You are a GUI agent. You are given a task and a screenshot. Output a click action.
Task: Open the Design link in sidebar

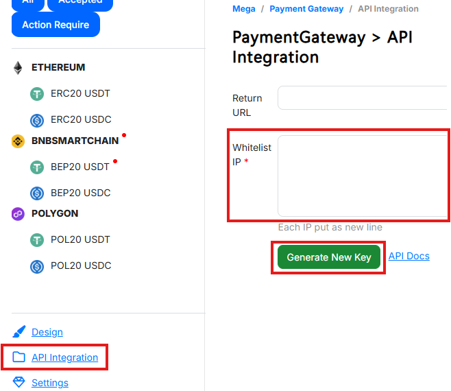(x=47, y=332)
